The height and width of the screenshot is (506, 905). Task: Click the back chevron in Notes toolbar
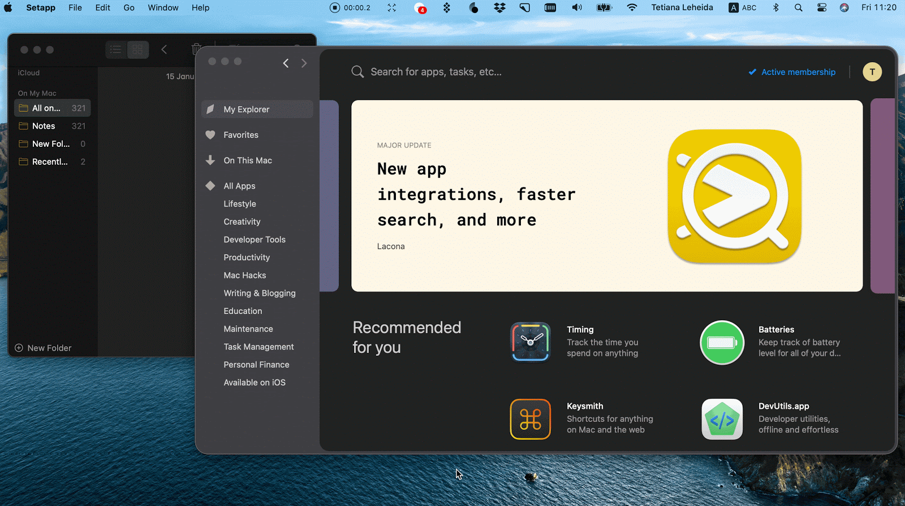164,50
